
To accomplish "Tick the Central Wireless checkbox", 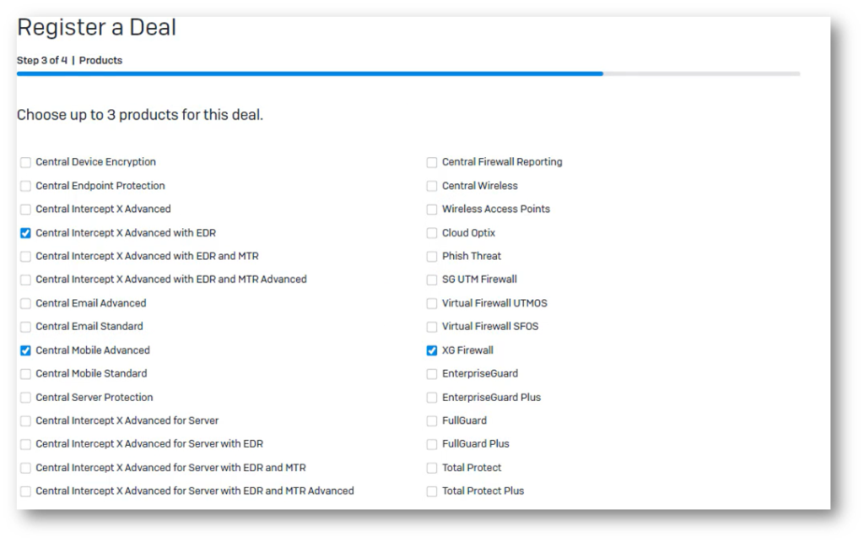I will coord(432,186).
